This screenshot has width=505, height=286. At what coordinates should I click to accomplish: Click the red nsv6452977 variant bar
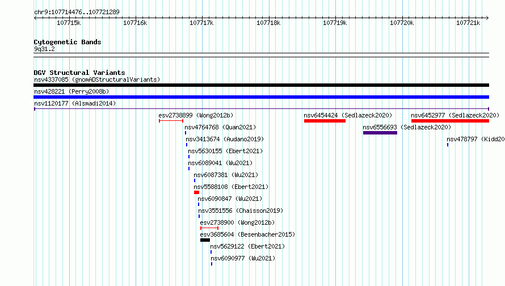[451, 121]
